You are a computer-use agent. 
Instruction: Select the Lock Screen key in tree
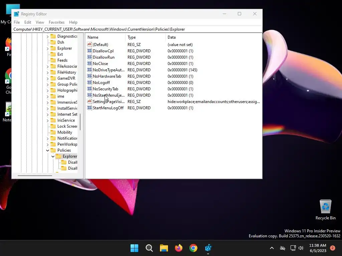[67, 126]
